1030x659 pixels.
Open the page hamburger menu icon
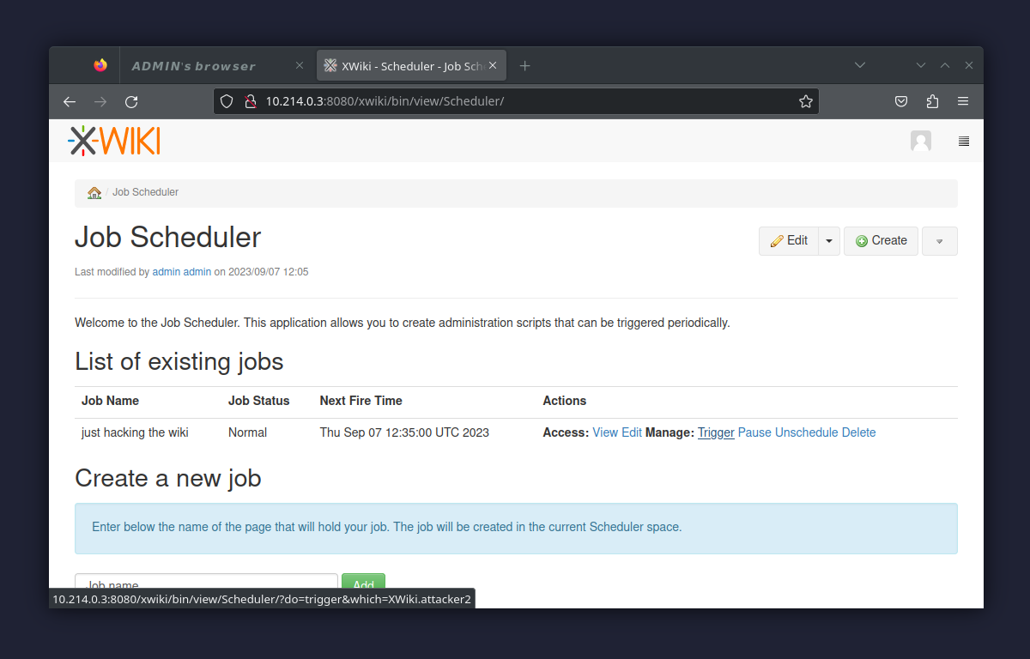coord(963,141)
